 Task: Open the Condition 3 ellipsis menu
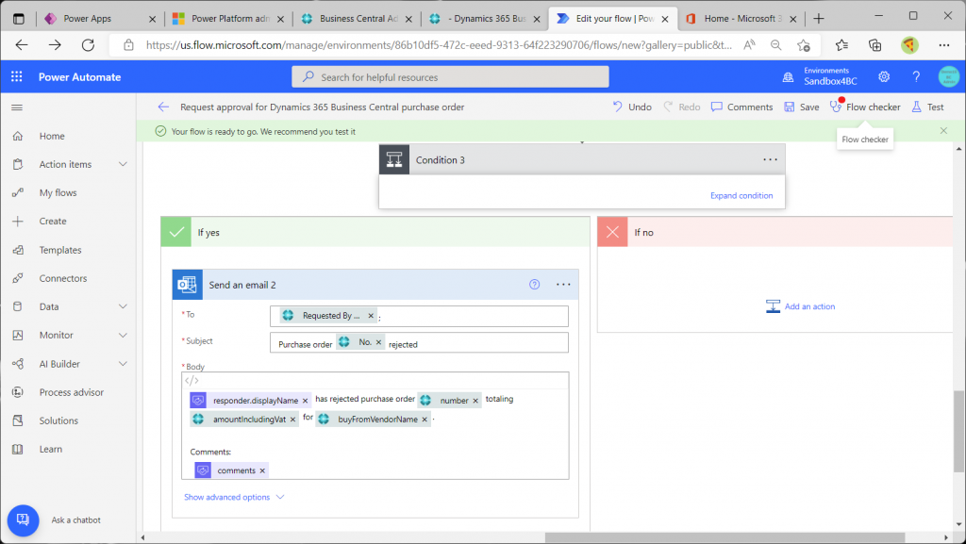770,159
